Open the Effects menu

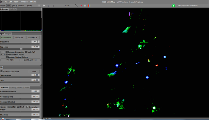click(x=33, y=2)
